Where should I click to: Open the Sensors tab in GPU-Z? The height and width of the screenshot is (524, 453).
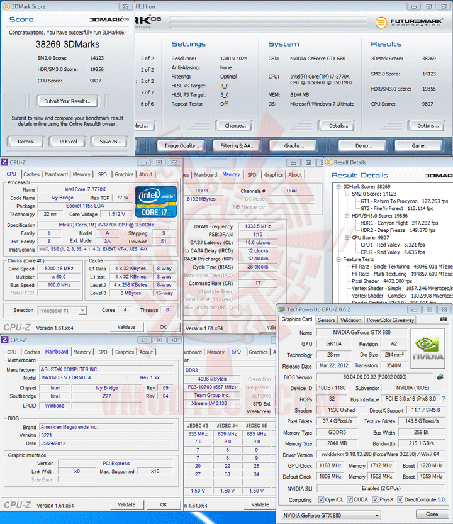coord(326,320)
